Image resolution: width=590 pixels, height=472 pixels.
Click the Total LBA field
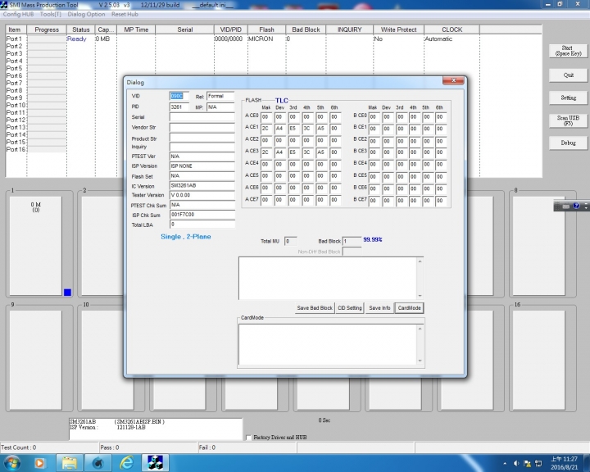(202, 225)
